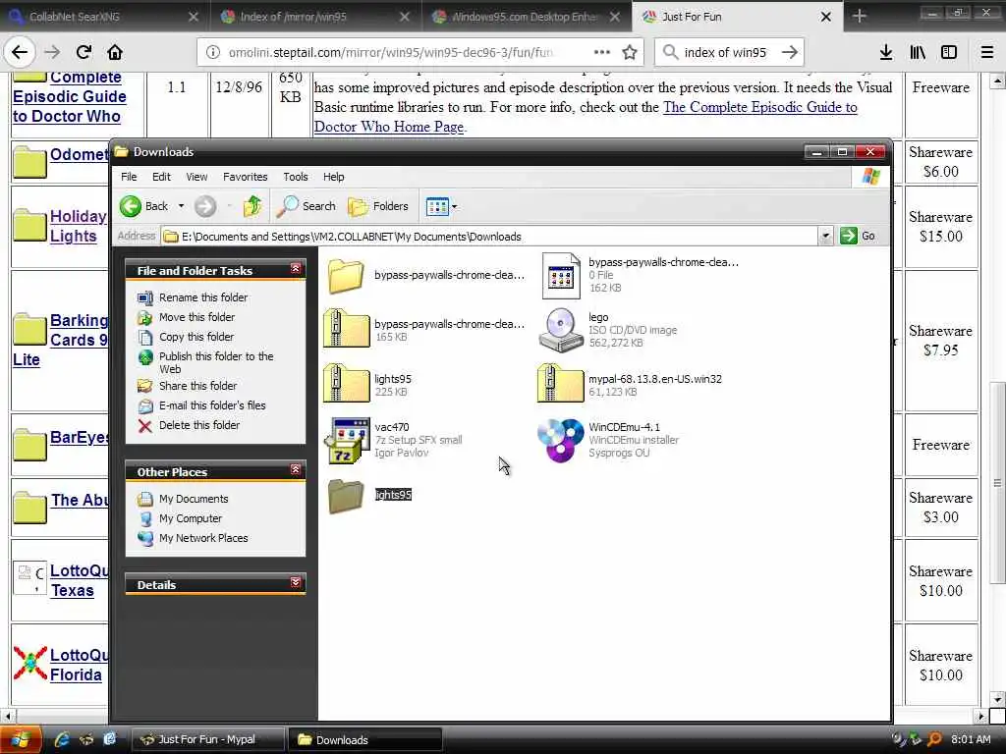Open the Help menu
This screenshot has width=1006, height=754.
pyautogui.click(x=333, y=177)
